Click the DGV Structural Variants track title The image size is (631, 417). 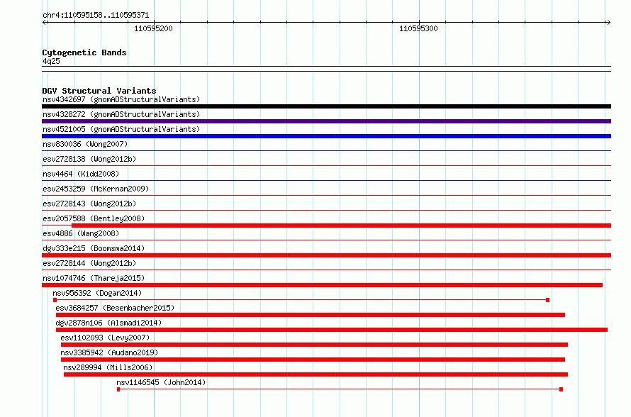tap(99, 91)
